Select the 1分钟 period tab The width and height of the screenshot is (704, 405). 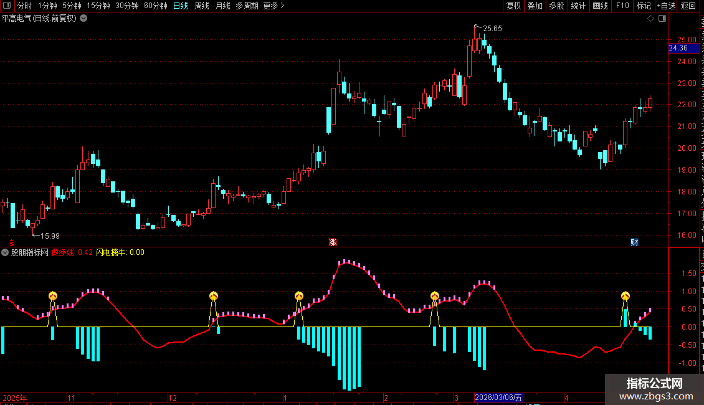(47, 6)
